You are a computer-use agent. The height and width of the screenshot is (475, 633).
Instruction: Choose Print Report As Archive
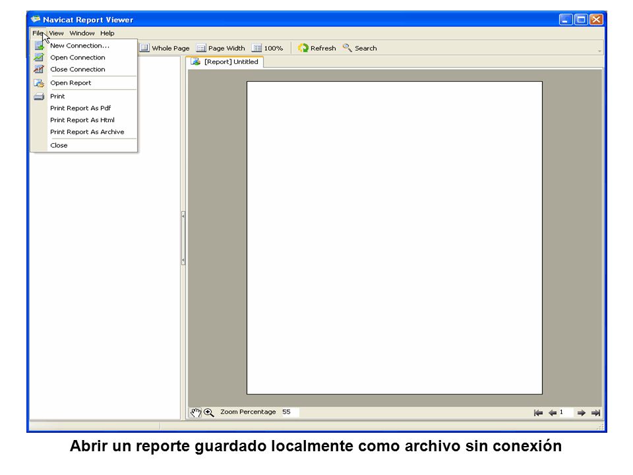pyautogui.click(x=84, y=132)
